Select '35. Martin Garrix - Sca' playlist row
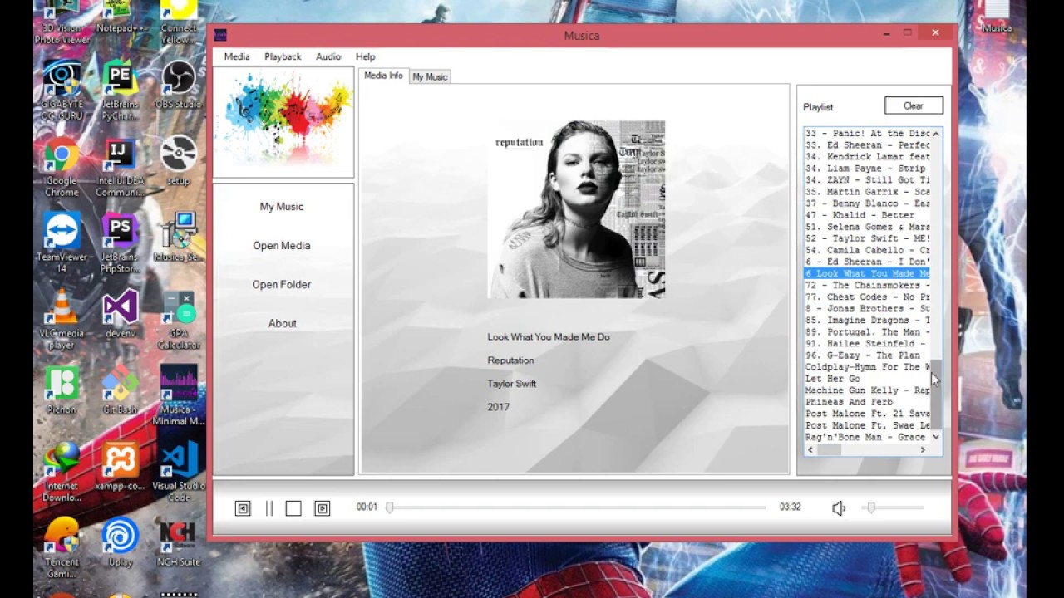1064x598 pixels. 867,191
